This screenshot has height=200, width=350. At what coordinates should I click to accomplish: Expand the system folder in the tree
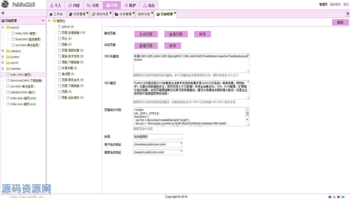[x=3, y=57]
